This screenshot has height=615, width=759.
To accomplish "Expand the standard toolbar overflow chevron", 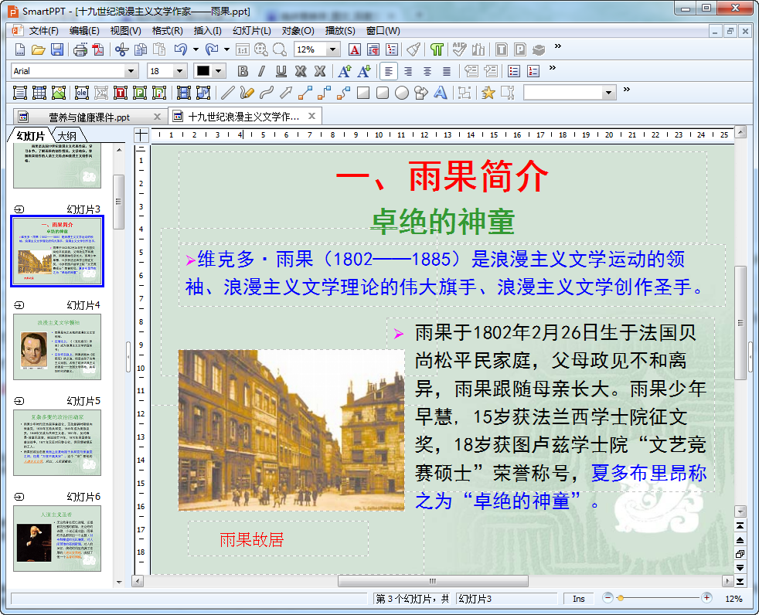I will click(x=557, y=46).
